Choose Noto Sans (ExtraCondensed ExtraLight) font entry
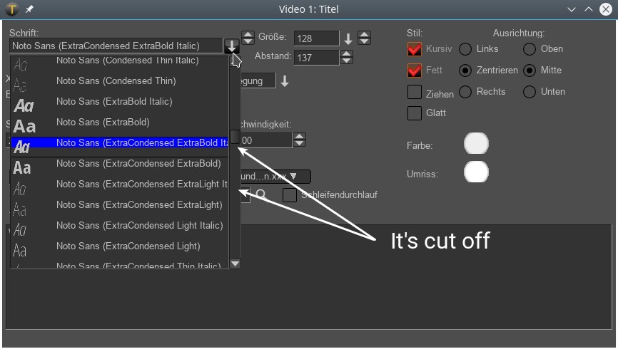 click(139, 205)
